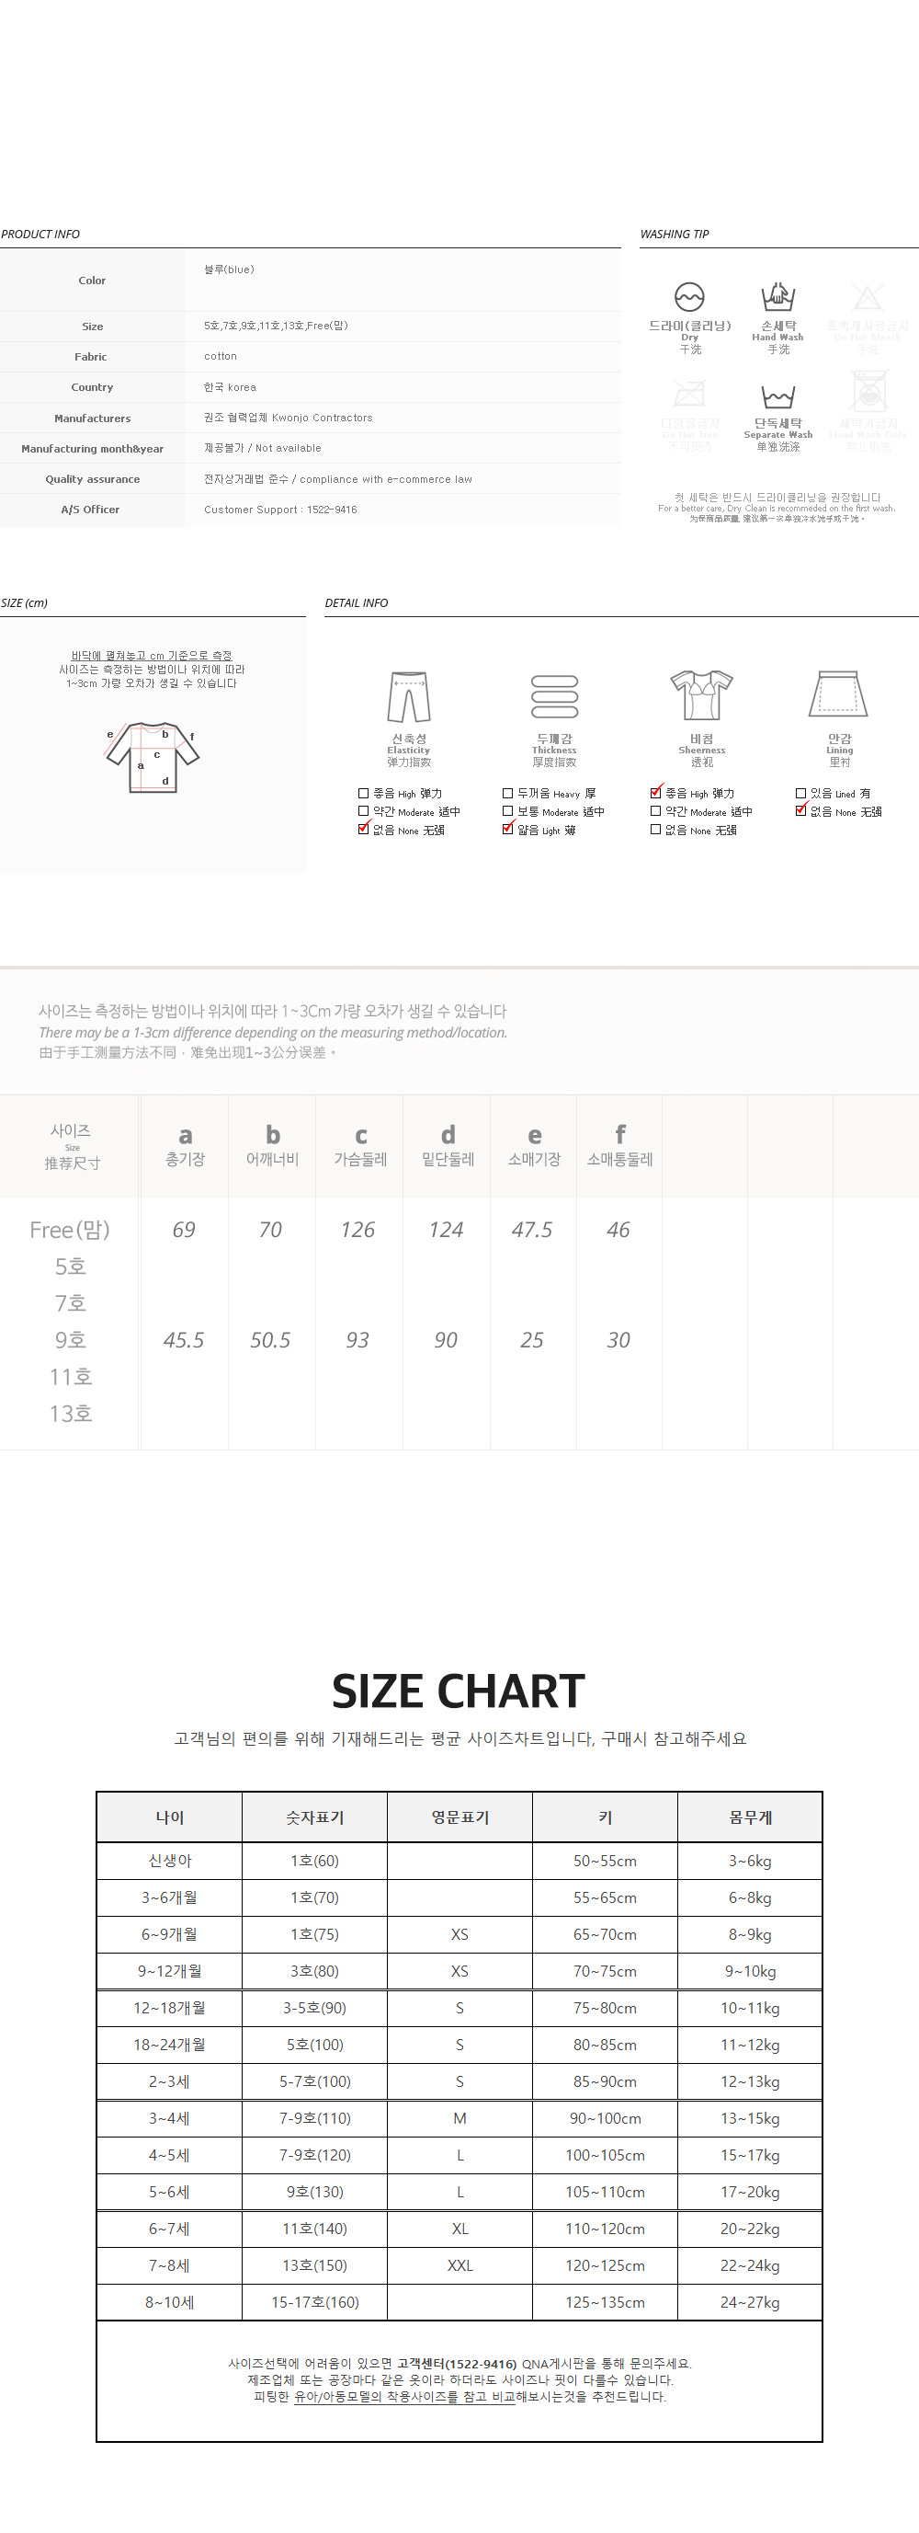Click the Lining skirt icon
The width and height of the screenshot is (919, 2533).
(838, 694)
